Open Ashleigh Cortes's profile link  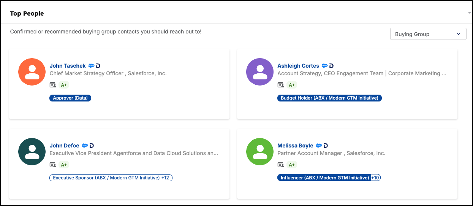coord(298,66)
